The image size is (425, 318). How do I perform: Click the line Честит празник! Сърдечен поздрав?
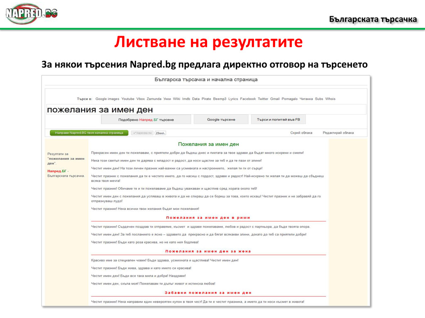point(200,226)
